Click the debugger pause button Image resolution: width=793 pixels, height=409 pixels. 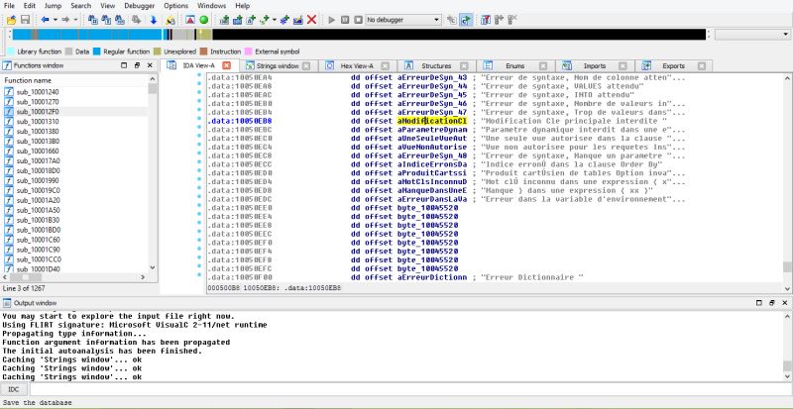(x=345, y=20)
